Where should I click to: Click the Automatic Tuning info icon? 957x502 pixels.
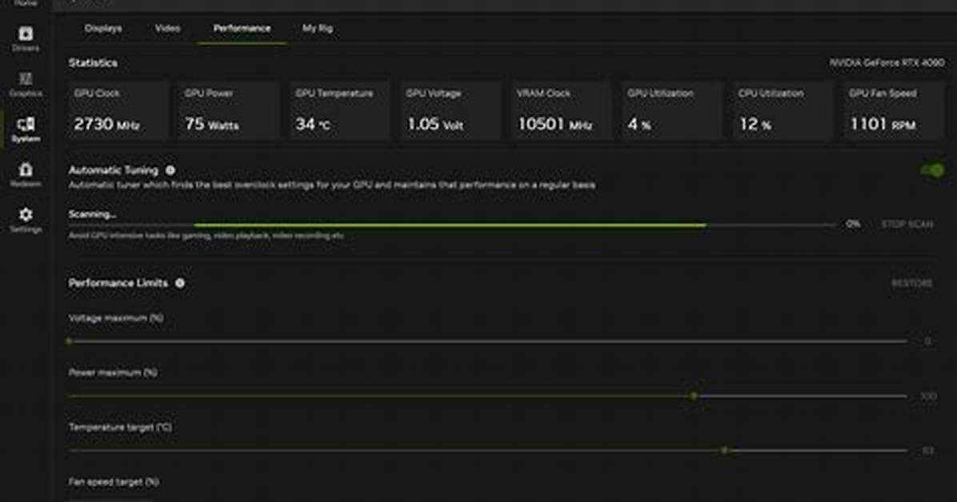click(170, 170)
